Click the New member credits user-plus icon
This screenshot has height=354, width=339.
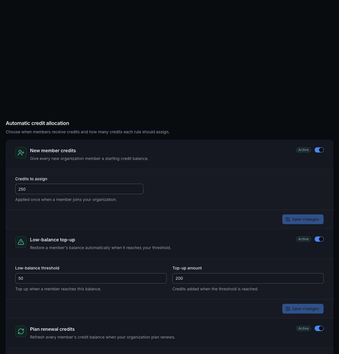(21, 153)
